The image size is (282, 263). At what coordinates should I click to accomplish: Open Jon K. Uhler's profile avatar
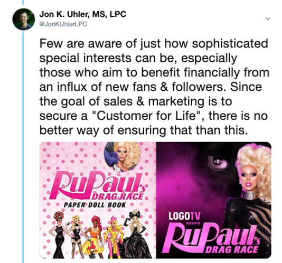pyautogui.click(x=24, y=19)
